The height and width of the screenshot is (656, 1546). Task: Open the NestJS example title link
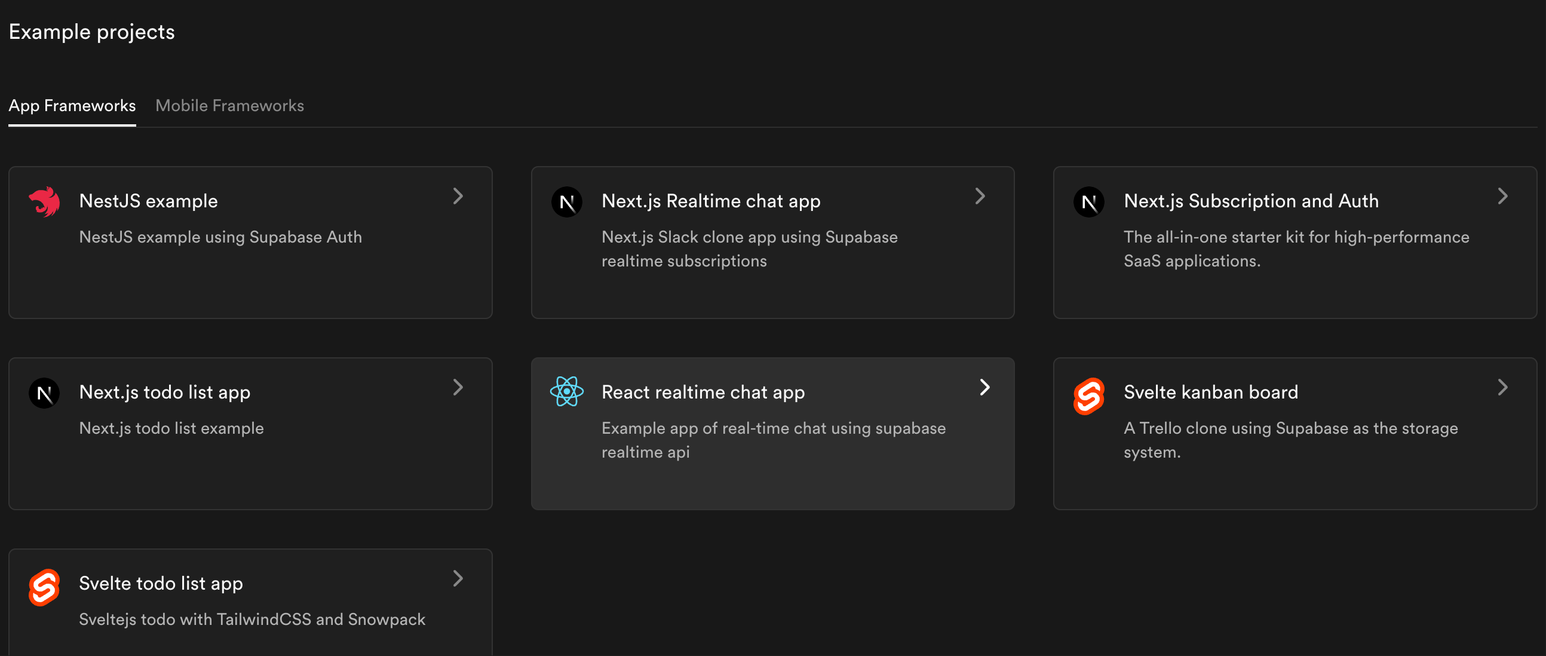pyautogui.click(x=148, y=201)
